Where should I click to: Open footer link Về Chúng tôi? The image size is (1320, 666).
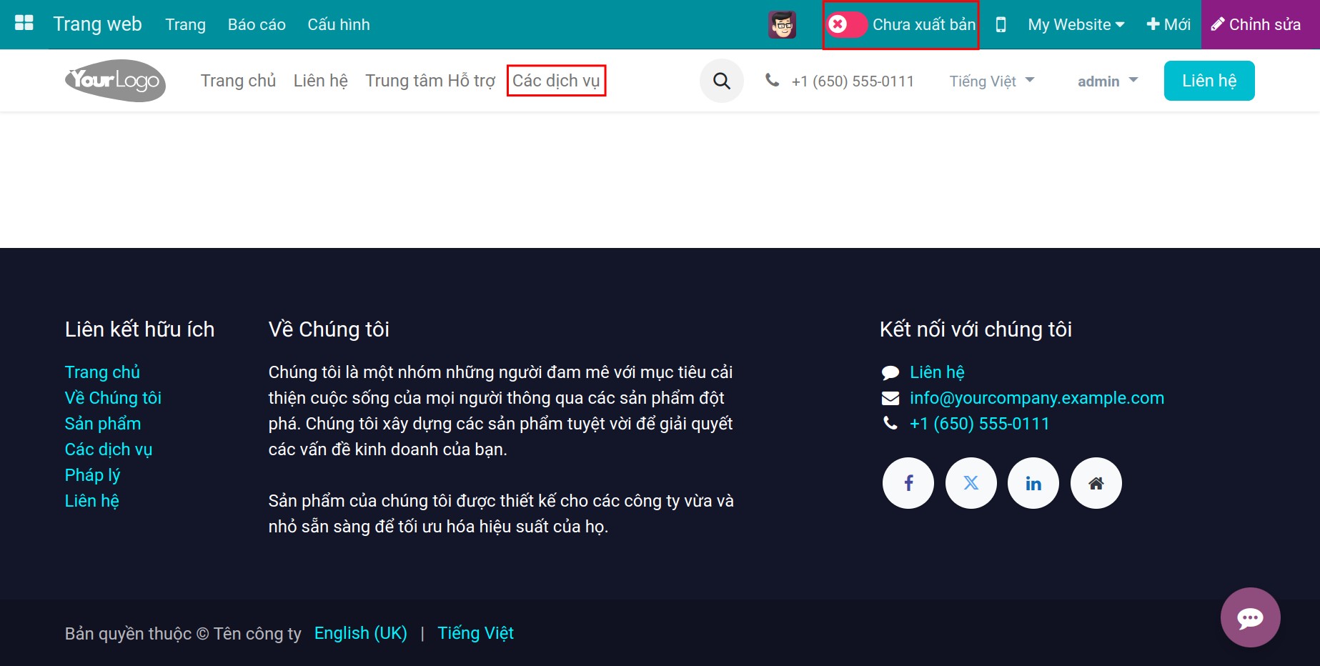[113, 398]
